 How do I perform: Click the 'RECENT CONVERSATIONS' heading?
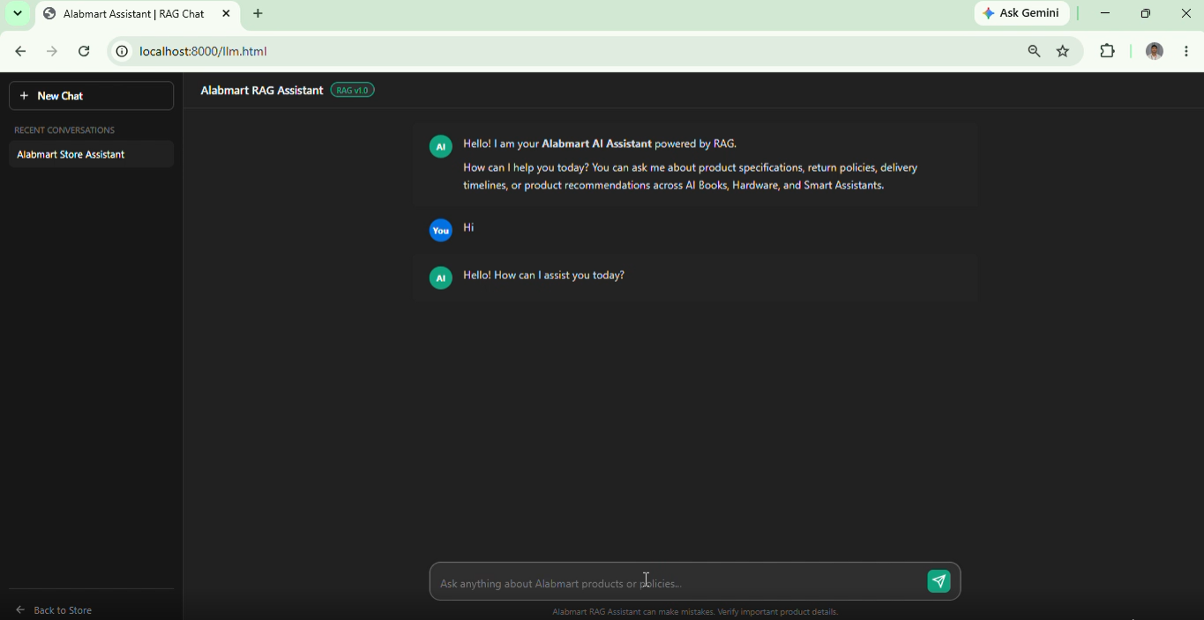pyautogui.click(x=64, y=129)
